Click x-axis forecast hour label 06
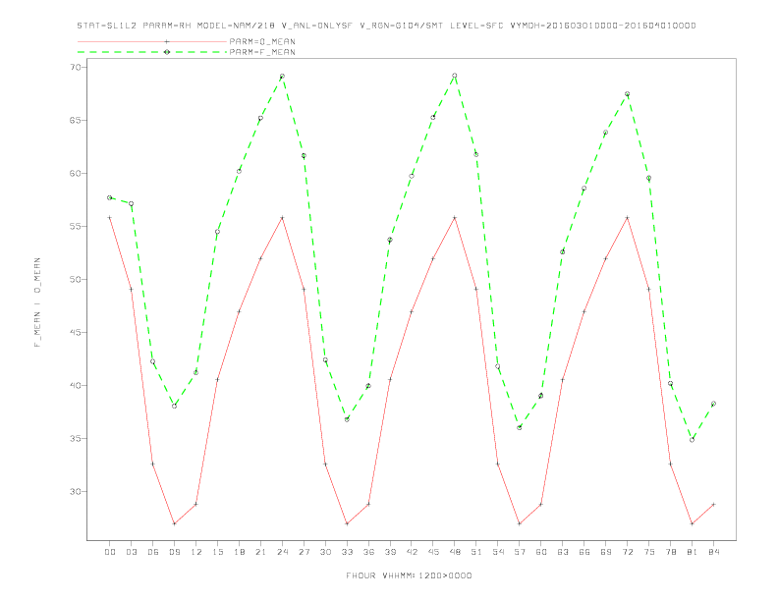The width and height of the screenshot is (778, 601). 153,552
